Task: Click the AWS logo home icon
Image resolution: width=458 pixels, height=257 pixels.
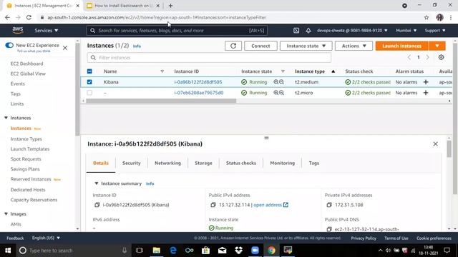Action: pos(18,30)
